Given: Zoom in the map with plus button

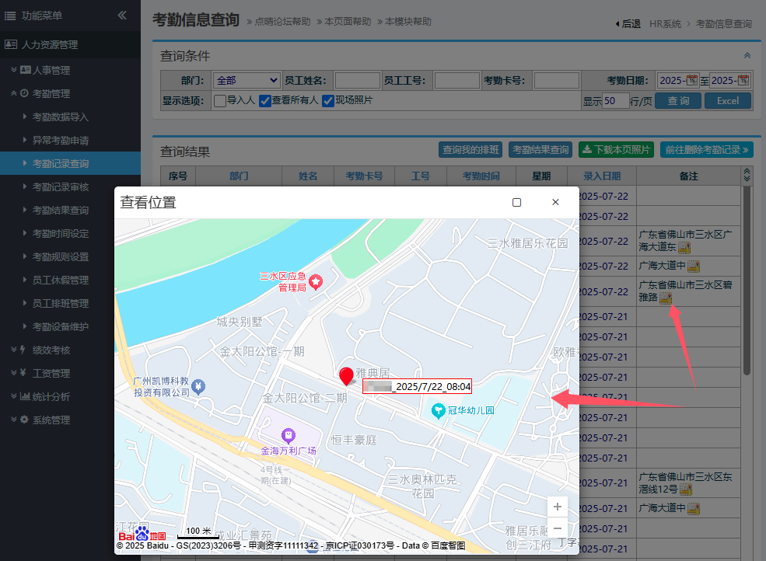Looking at the screenshot, I should tap(558, 507).
